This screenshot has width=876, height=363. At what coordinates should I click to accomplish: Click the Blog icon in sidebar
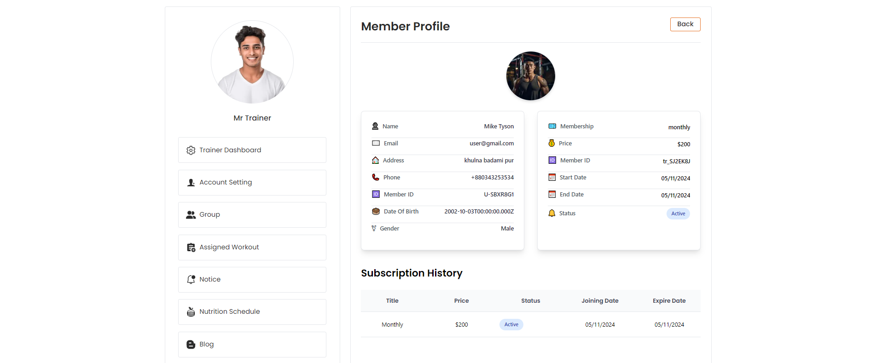[191, 345]
